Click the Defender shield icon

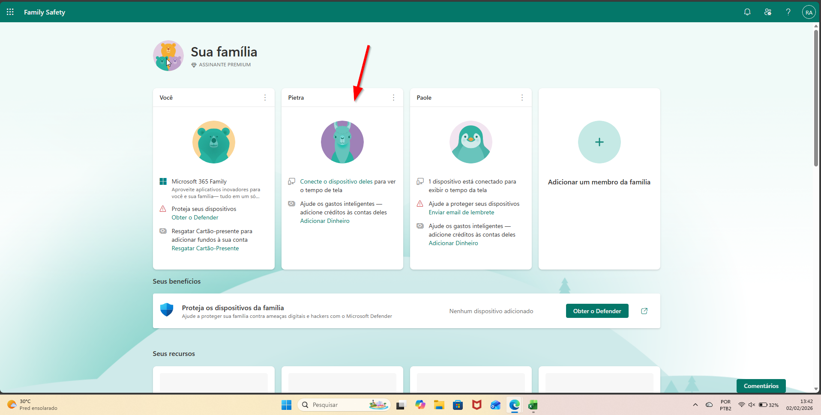[167, 310]
